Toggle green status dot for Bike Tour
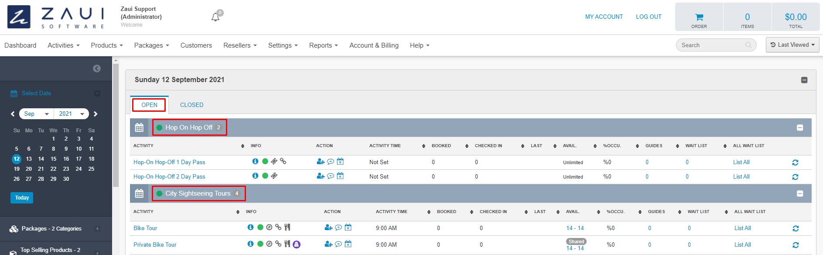823x255 pixels. [260, 227]
